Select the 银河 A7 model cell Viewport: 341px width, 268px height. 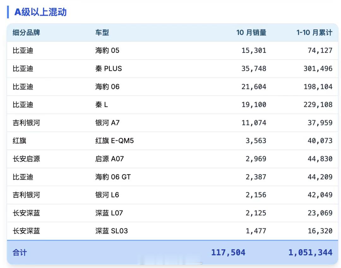(x=107, y=123)
